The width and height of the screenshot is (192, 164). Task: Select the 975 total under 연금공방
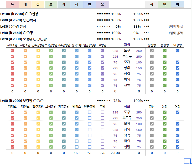90,153
